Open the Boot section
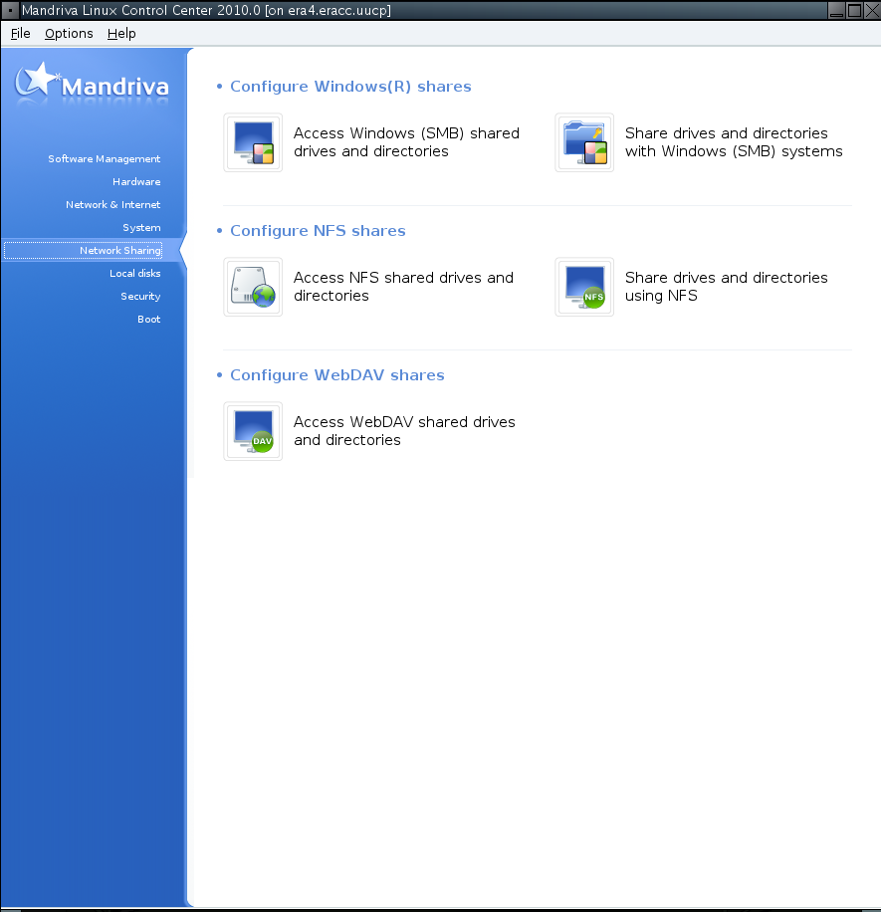Viewport: 881px width, 912px height. tap(149, 319)
